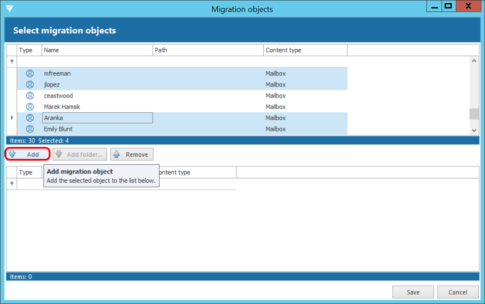Click the user icon for Marek Hamsik
485x304 pixels.
tap(30, 107)
